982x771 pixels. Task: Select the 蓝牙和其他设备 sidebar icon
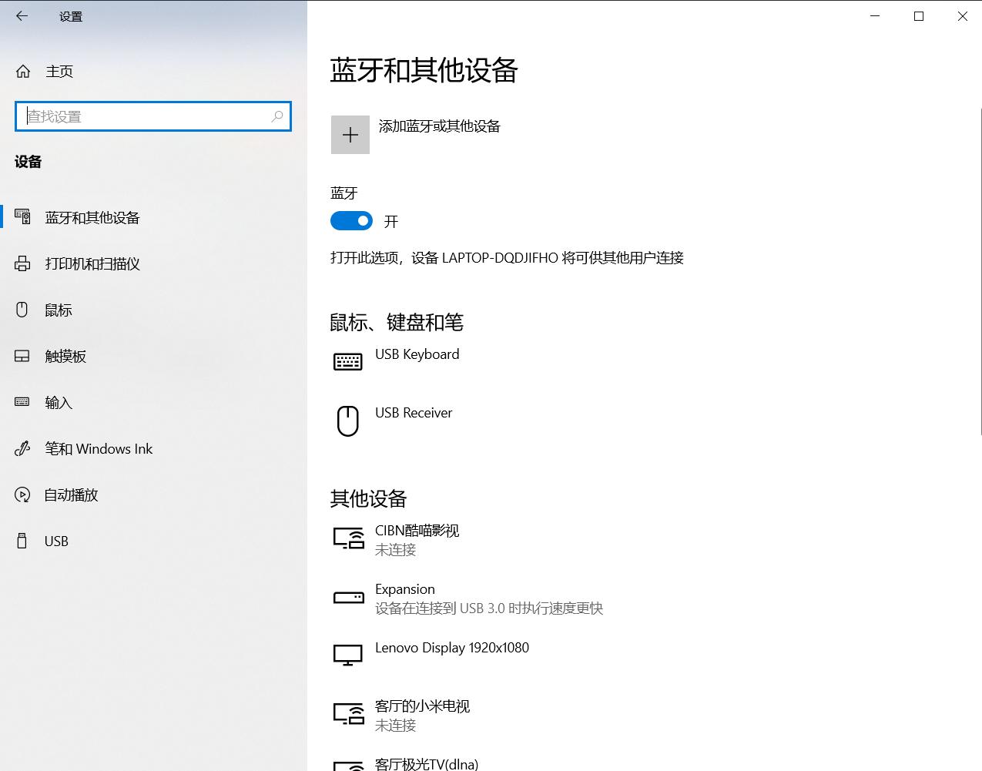(22, 217)
